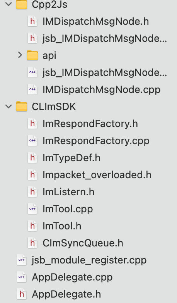Image resolution: width=177 pixels, height=303 pixels.
Task: Select the truncated jsb_IMDispatchMsgNode C++ source file
Action: (x=105, y=72)
